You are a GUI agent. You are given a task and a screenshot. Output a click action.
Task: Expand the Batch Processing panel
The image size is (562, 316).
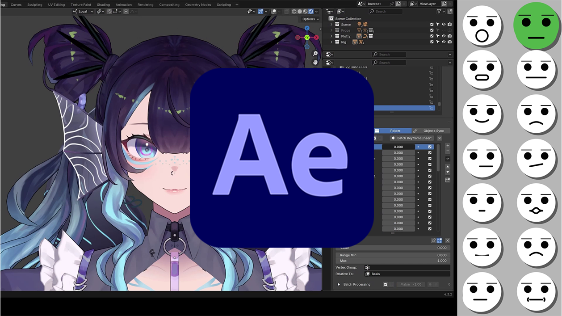point(339,284)
